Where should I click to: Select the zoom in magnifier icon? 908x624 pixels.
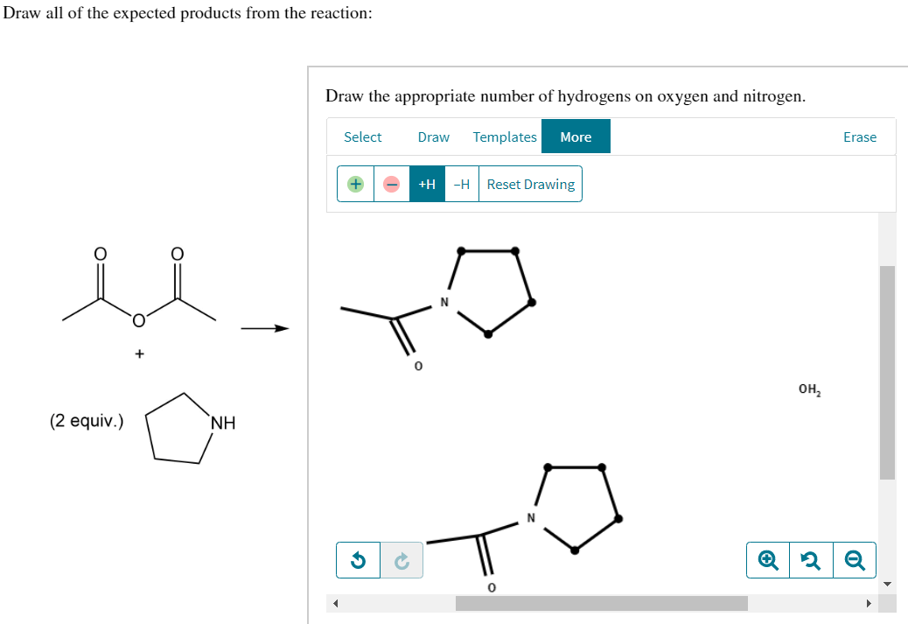[766, 560]
